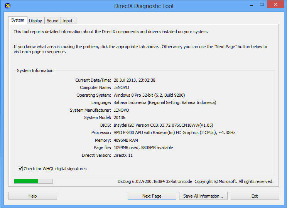Click the DirectX Diagnostic Tool window title

pos(143,6)
